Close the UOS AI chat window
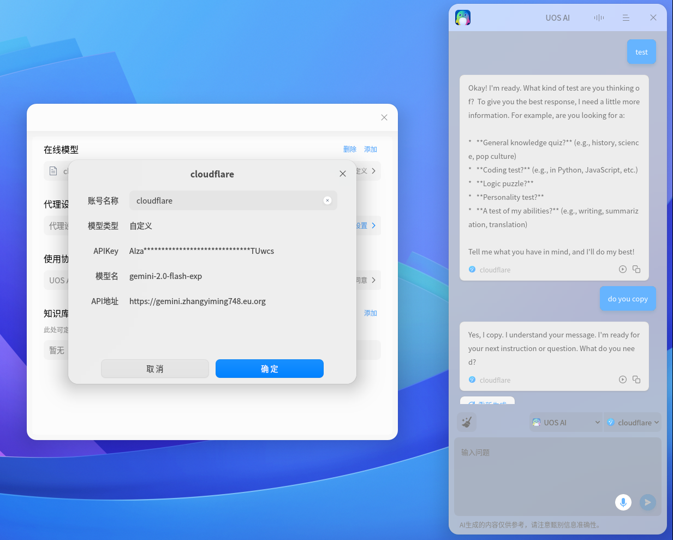Viewport: 673px width, 540px height. [653, 17]
